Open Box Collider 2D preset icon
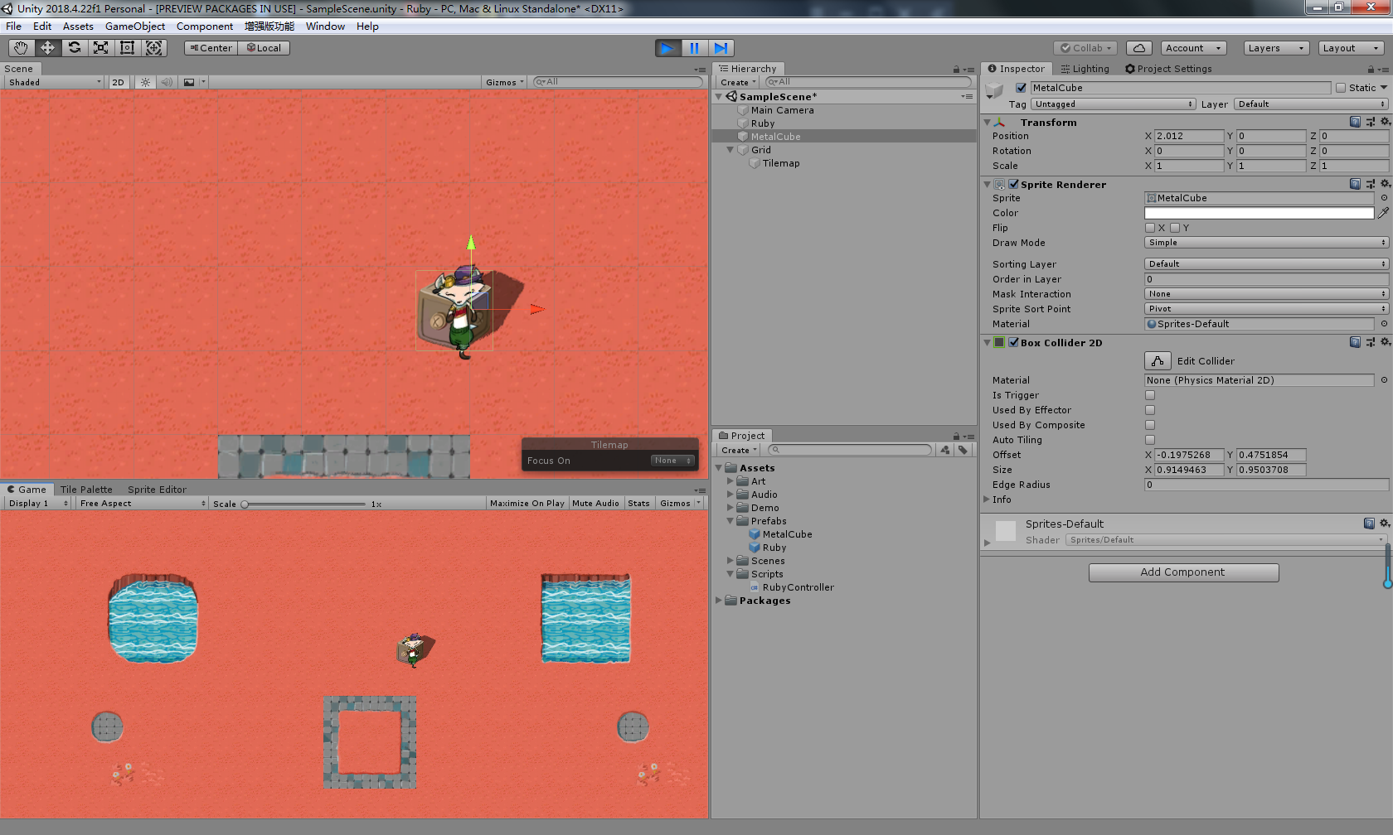1393x835 pixels. pos(1370,342)
